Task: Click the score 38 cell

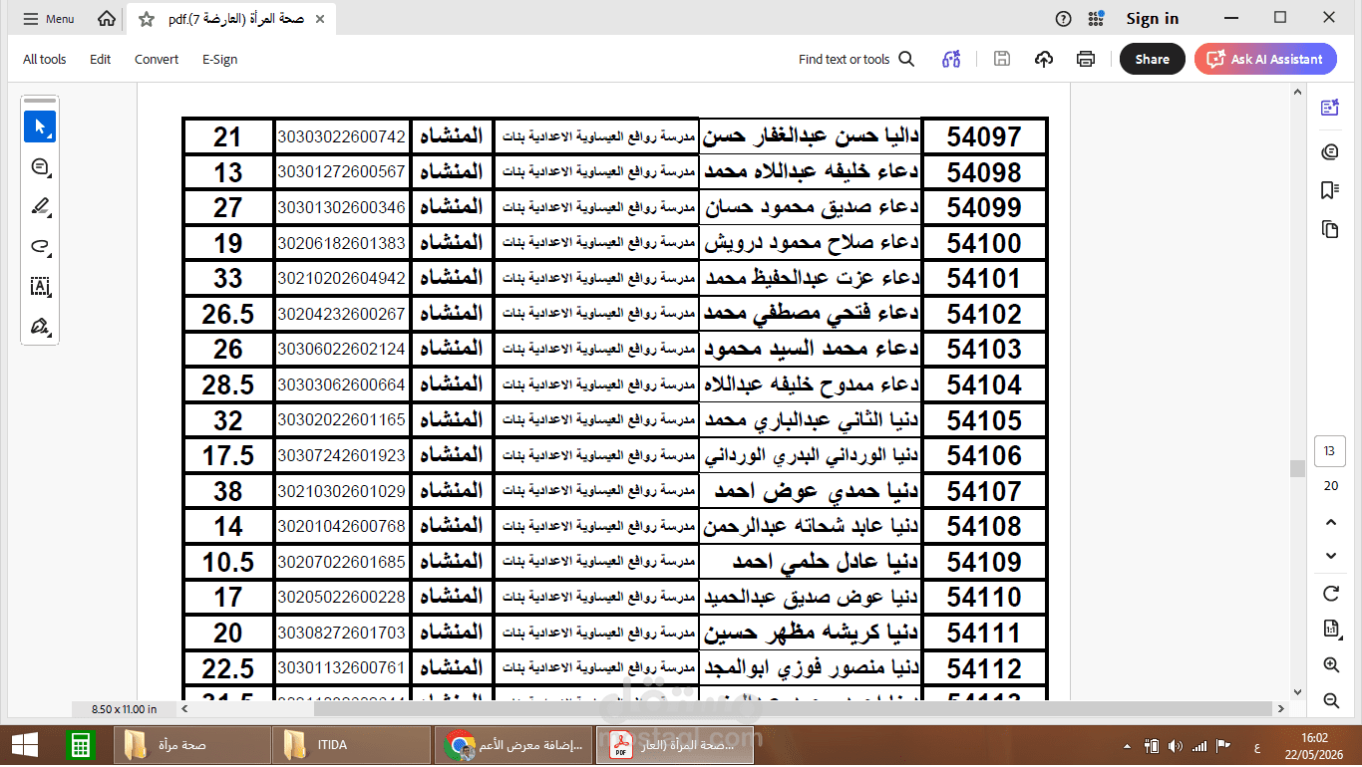Action: 228,491
